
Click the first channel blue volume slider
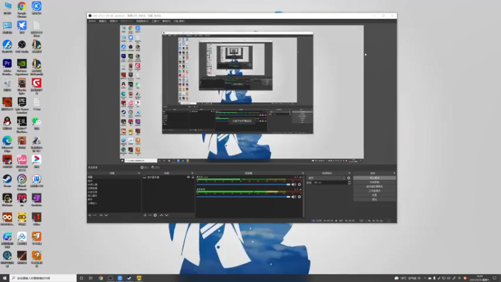point(243,184)
